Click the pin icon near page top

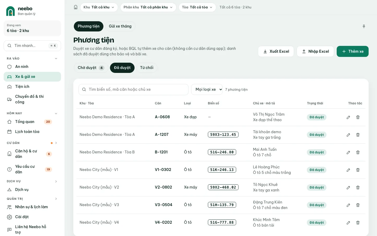pyautogui.click(x=364, y=26)
